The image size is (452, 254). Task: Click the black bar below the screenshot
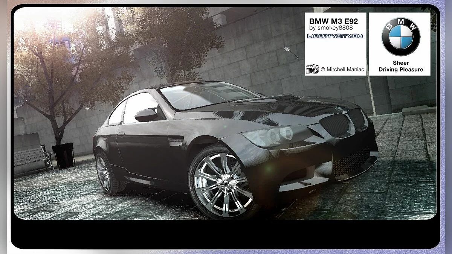click(x=225, y=233)
